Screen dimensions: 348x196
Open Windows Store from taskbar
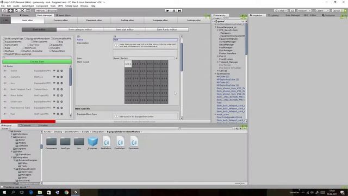(x=48, y=192)
